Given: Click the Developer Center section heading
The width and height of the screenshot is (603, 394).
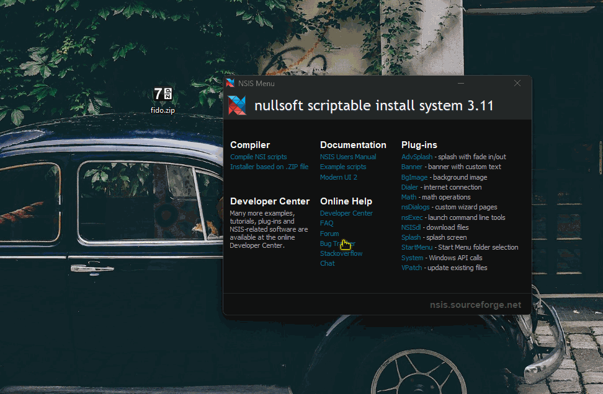Looking at the screenshot, I should 270,201.
